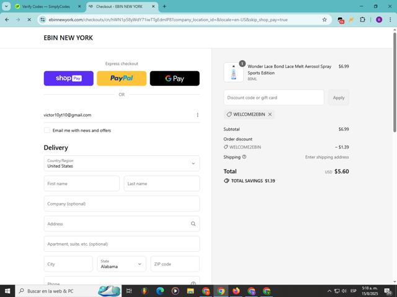Open Task View on the taskbar

(129, 291)
